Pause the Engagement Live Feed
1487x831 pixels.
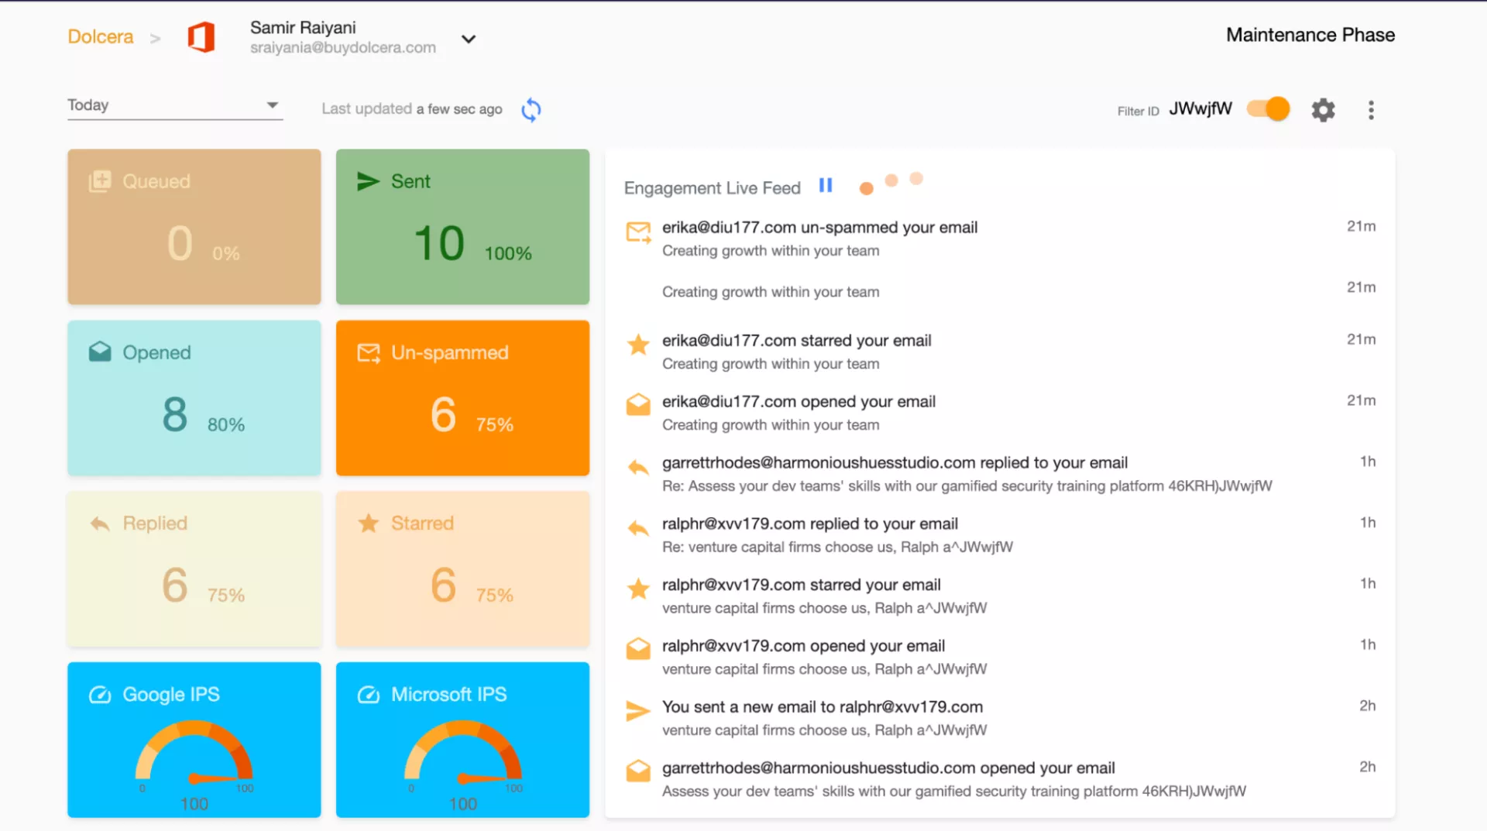coord(826,186)
